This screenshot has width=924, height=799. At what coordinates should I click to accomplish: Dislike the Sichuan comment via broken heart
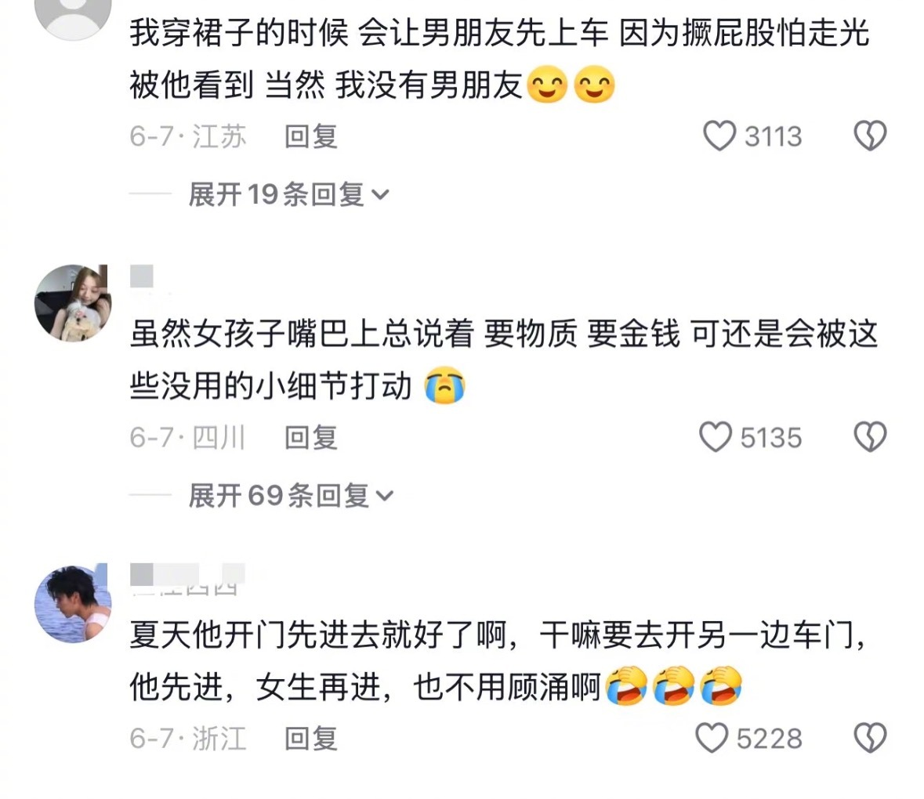[x=870, y=437]
